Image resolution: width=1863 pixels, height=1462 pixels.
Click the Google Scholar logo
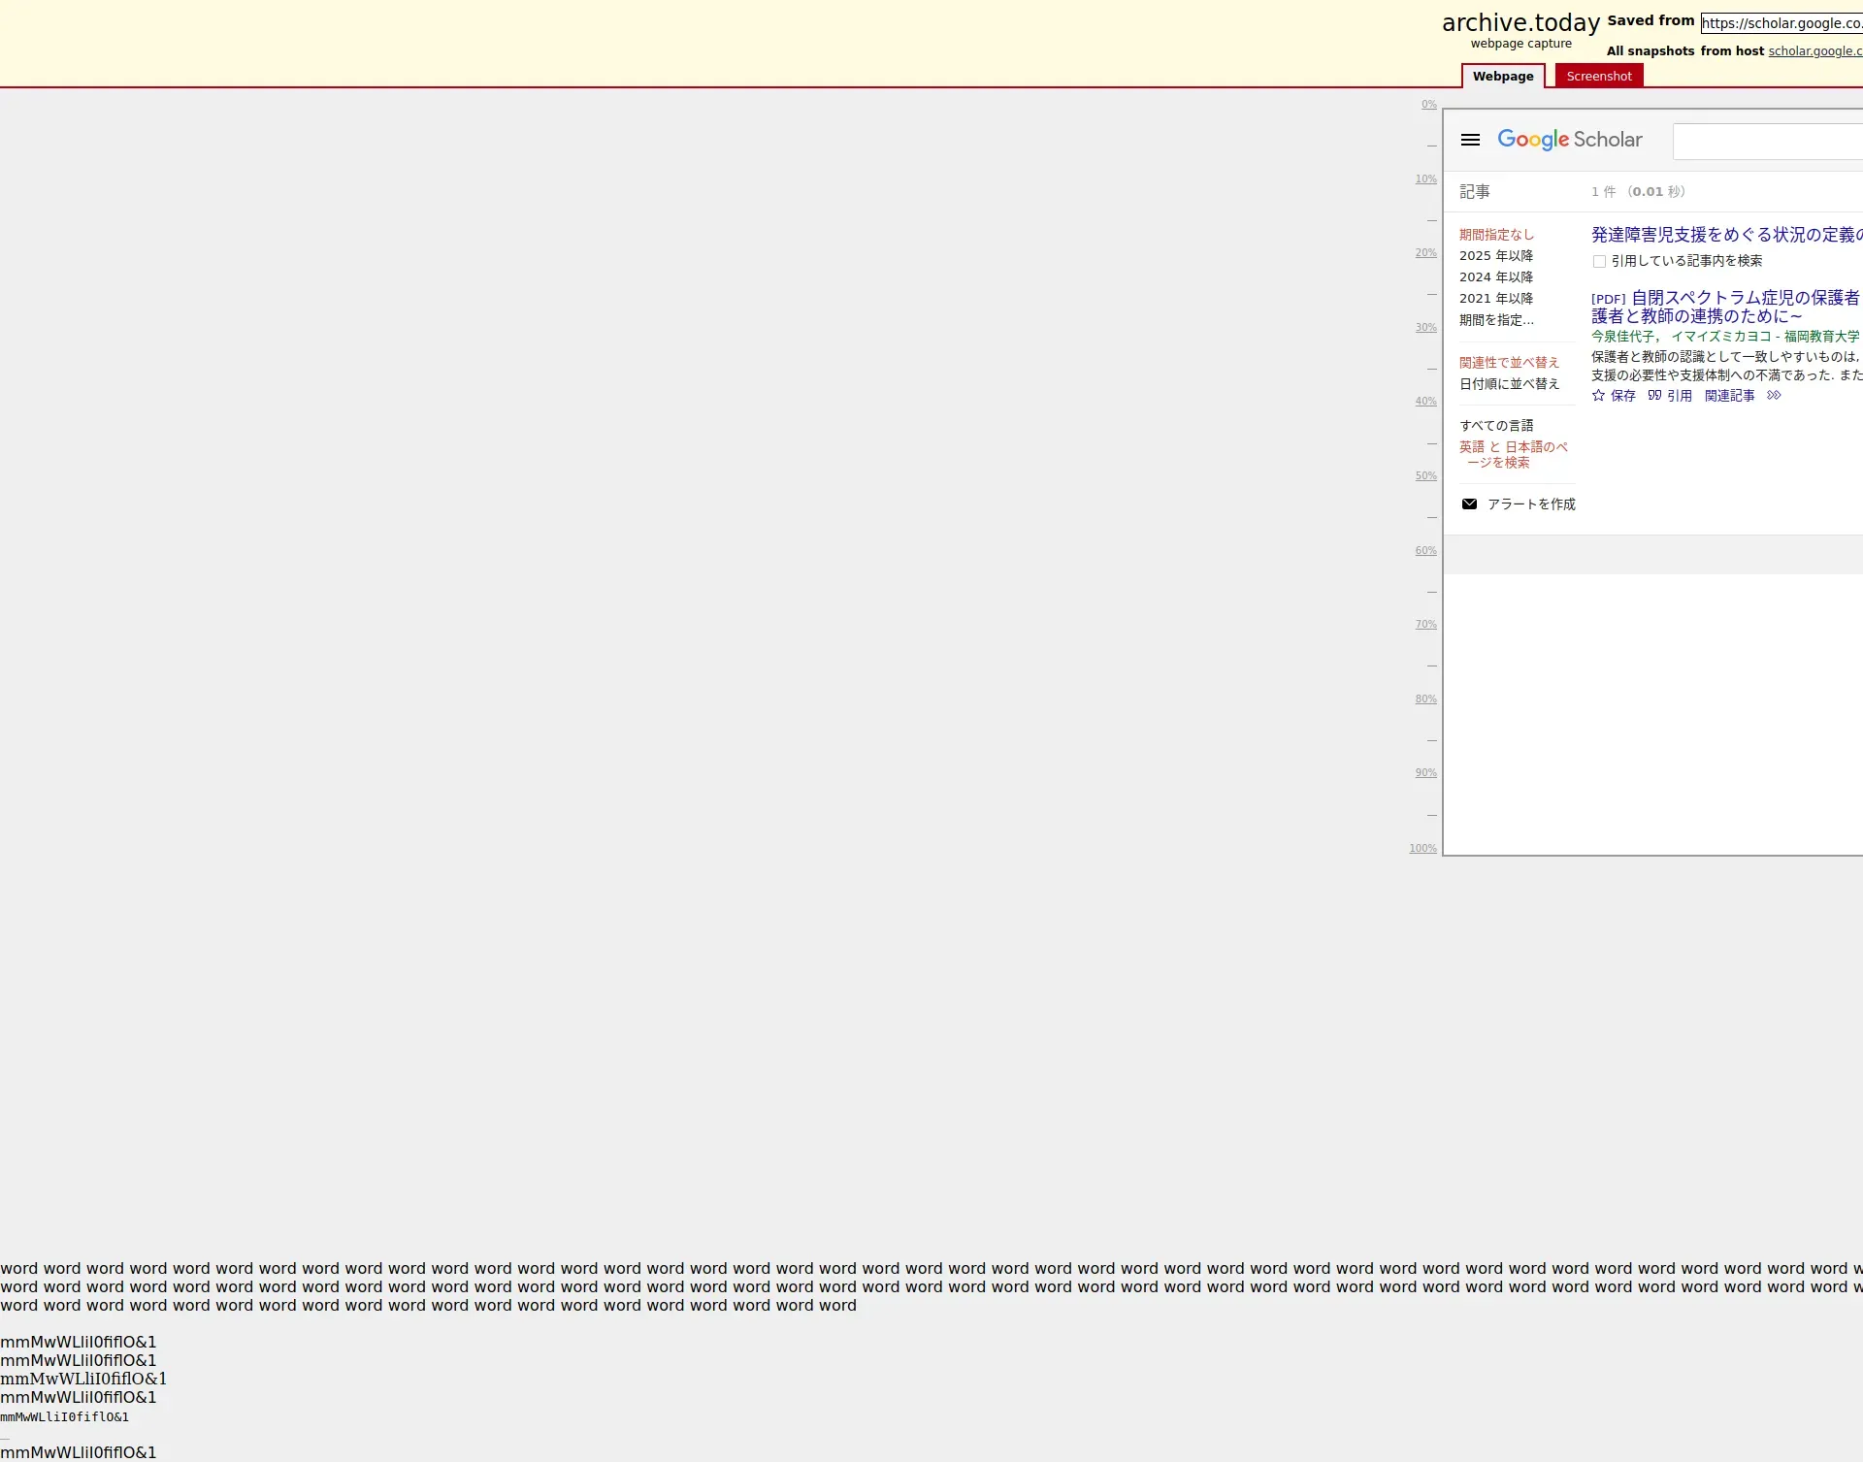1569,140
